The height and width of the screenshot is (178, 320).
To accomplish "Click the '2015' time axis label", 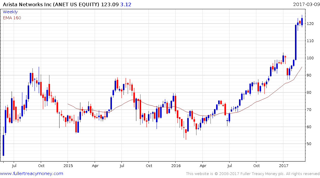I will [68, 166].
